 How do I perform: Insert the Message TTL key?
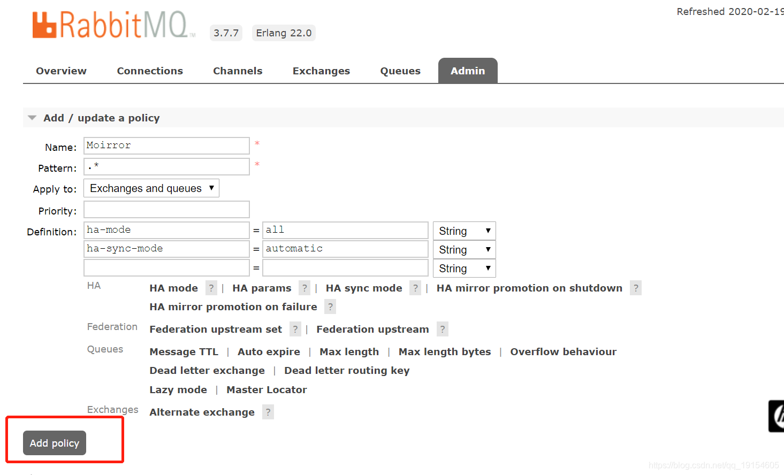click(x=184, y=352)
